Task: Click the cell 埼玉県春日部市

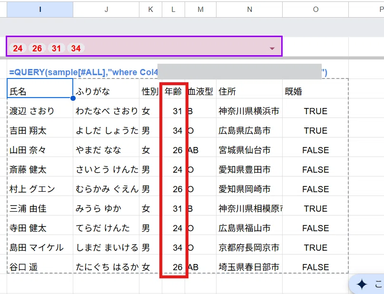Action: coord(249,264)
